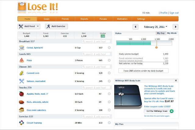195x130 pixels.
Task: Click the Add Exercise button
Action: pos(56,26)
